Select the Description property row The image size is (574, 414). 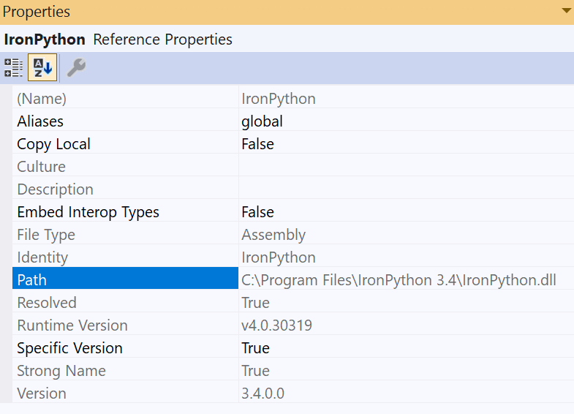293,189
